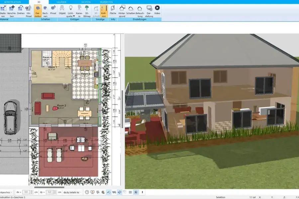The image size is (299, 199).
Task: Open the GELÄNDE ribbon tab
Action: tap(61, 2)
